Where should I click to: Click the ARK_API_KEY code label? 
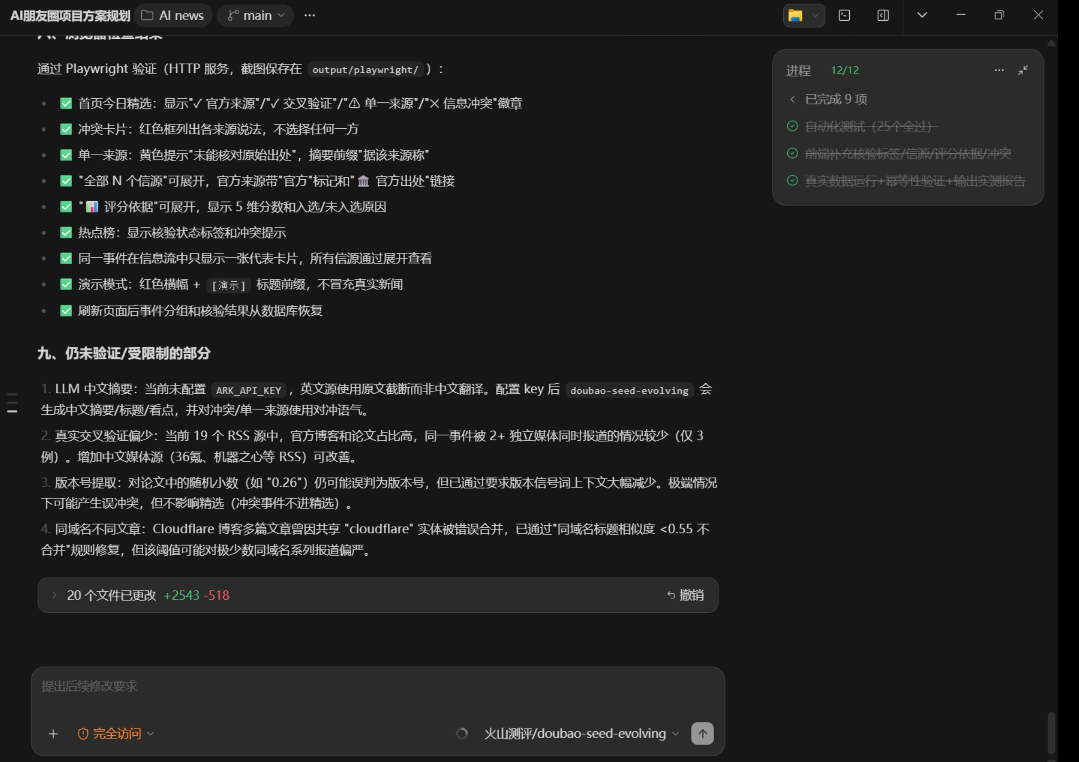point(248,391)
